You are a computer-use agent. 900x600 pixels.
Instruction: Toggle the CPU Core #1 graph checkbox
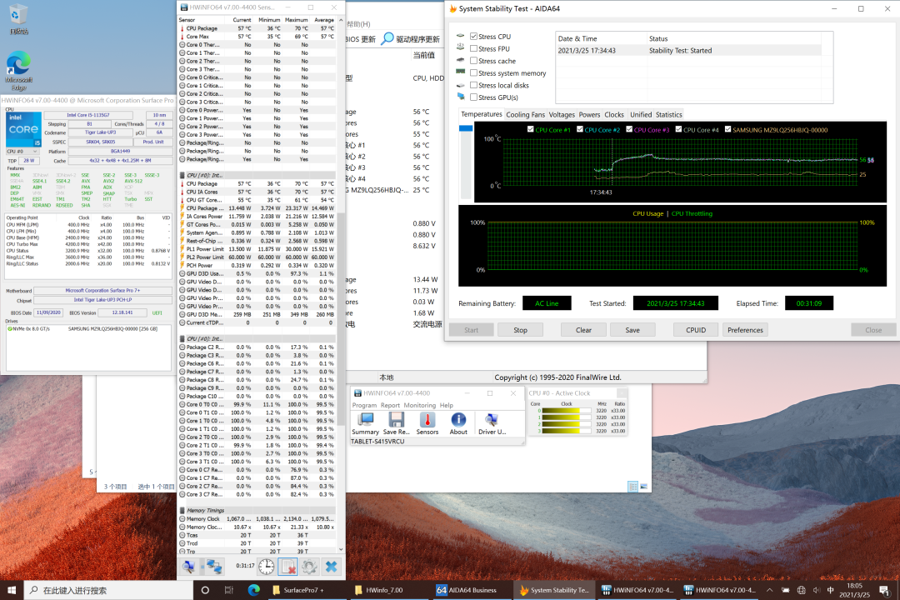531,130
